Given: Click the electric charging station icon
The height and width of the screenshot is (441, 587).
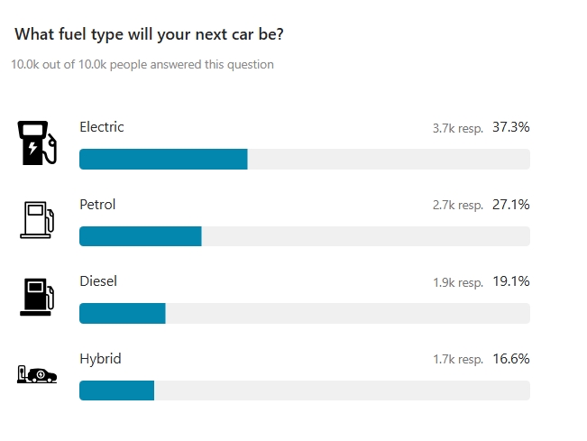Looking at the screenshot, I should point(37,142).
